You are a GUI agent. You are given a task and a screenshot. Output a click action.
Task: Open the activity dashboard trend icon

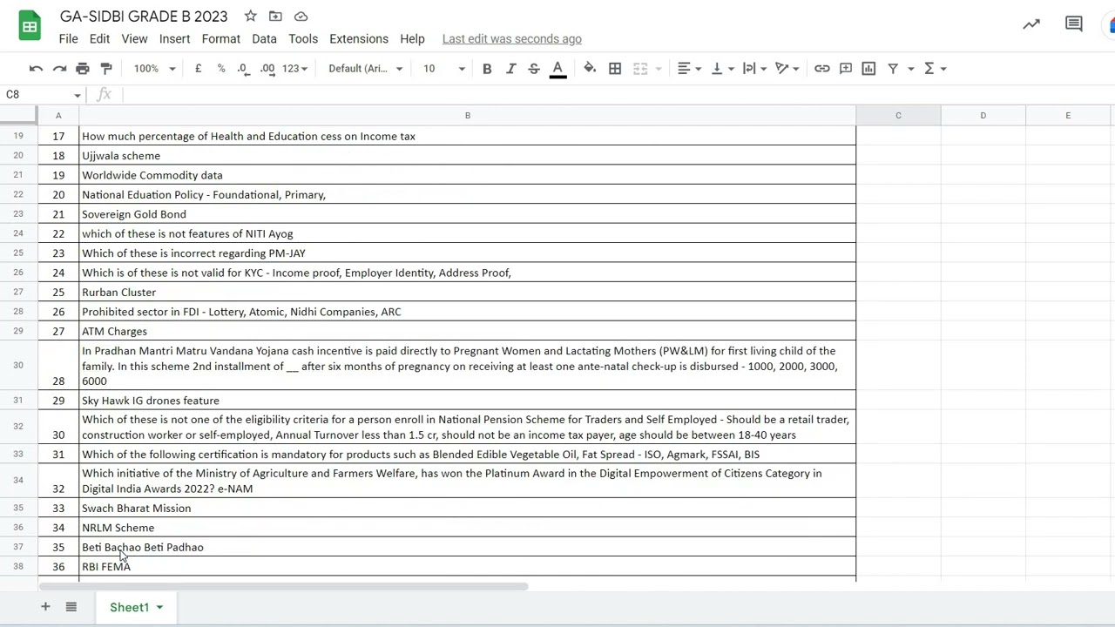(1031, 24)
